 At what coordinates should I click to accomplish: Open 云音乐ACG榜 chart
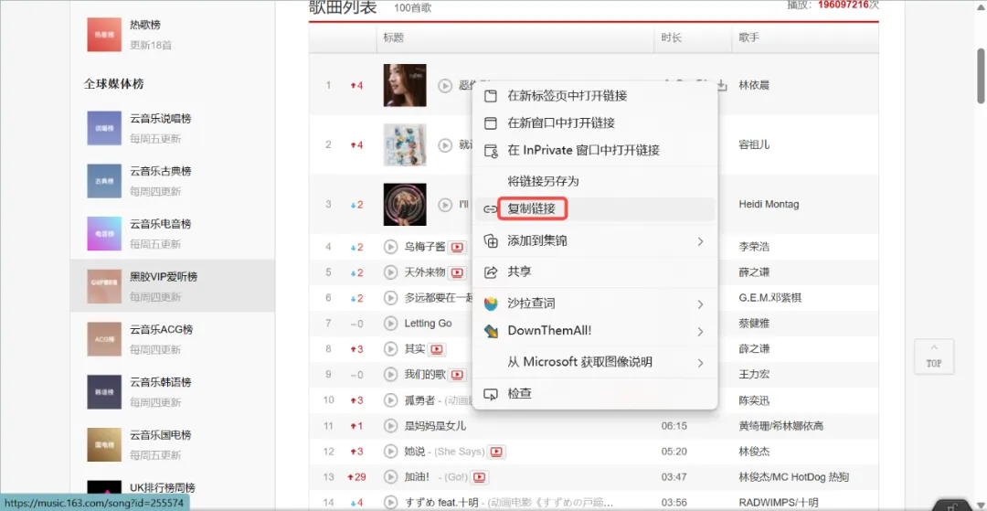173,339
